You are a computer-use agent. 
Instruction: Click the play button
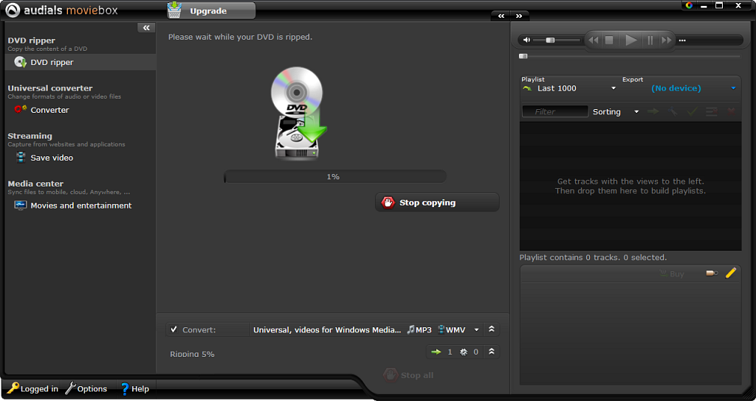[630, 40]
